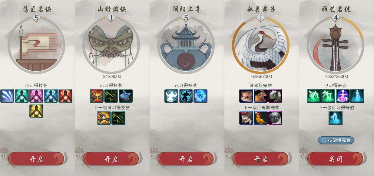Select the flag banner emblem of 荡匪名侠
The height and width of the screenshot is (176, 374).
point(36,45)
